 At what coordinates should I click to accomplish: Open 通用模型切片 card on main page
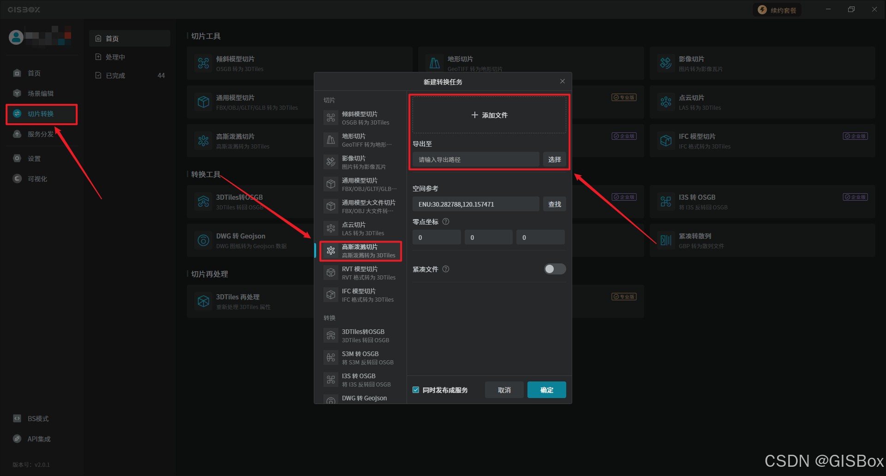coord(250,102)
